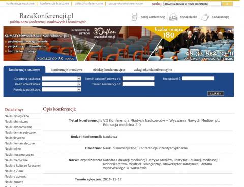Select 'konferencje naukowe' in the top menu

20,4
